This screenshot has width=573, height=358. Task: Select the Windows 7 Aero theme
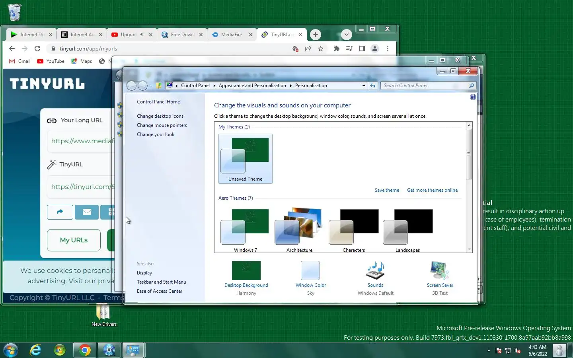246,230
